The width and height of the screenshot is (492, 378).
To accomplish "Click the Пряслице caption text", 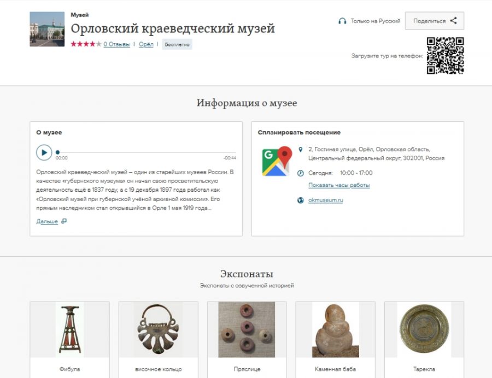I will 247,369.
